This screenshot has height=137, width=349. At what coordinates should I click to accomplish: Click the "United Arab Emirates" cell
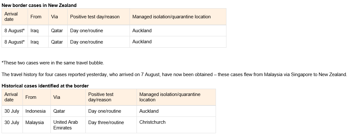pyautogui.click(x=65, y=125)
